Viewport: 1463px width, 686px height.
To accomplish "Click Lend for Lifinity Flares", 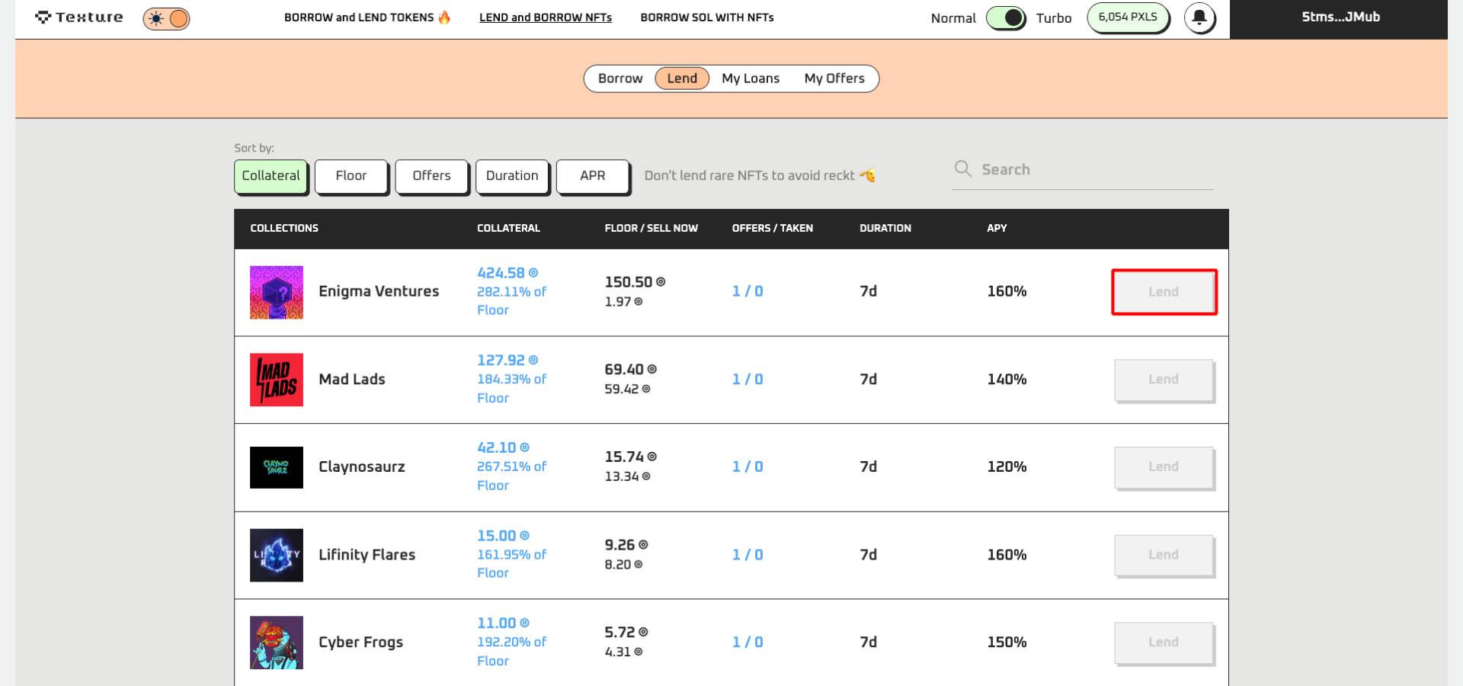I will point(1164,555).
